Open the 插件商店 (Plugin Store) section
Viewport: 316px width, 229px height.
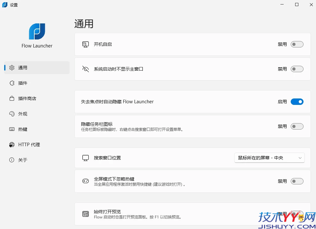coord(28,98)
